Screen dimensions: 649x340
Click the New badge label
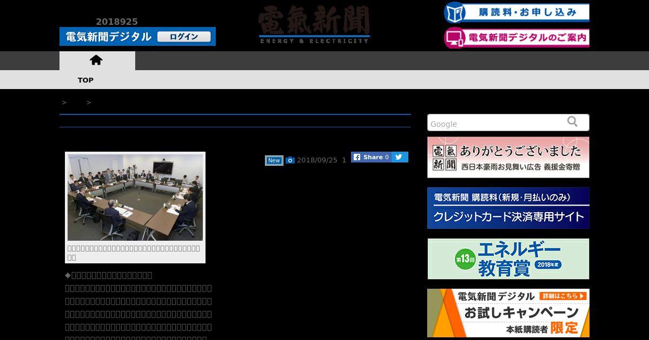(274, 160)
